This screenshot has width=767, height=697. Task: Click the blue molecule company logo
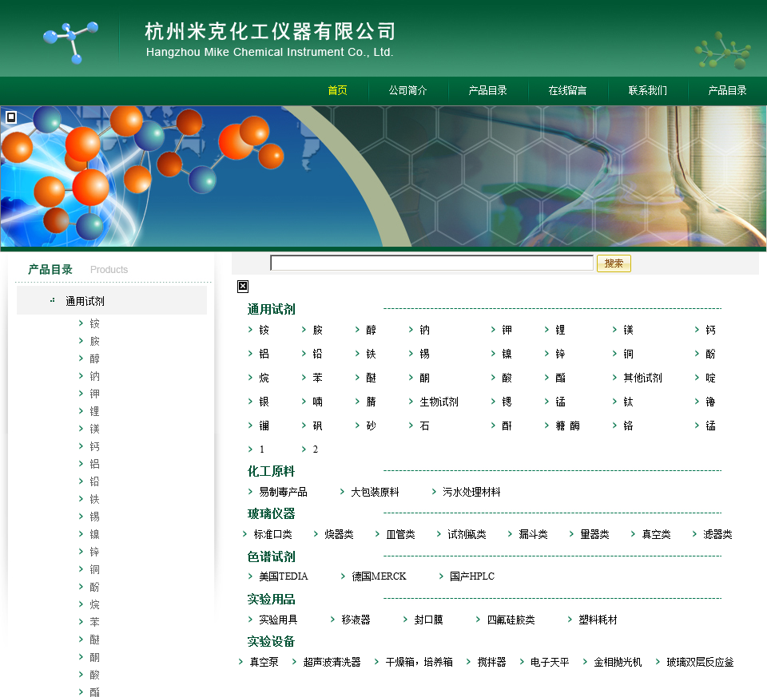71,42
